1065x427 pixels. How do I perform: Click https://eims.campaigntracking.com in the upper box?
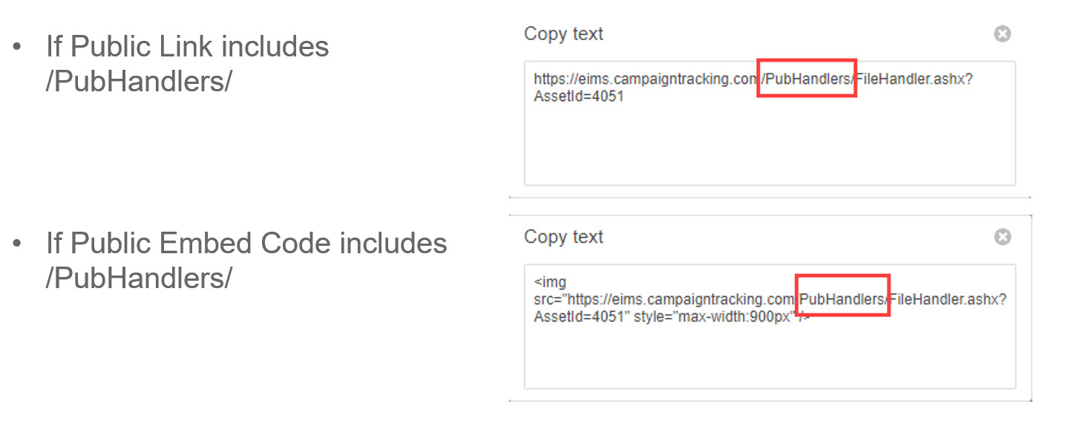click(x=645, y=79)
